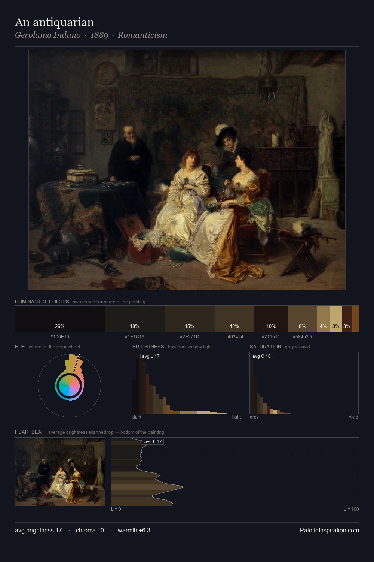Click the warmth +6.3 footer stat
This screenshot has height=562, width=374.
click(x=134, y=530)
